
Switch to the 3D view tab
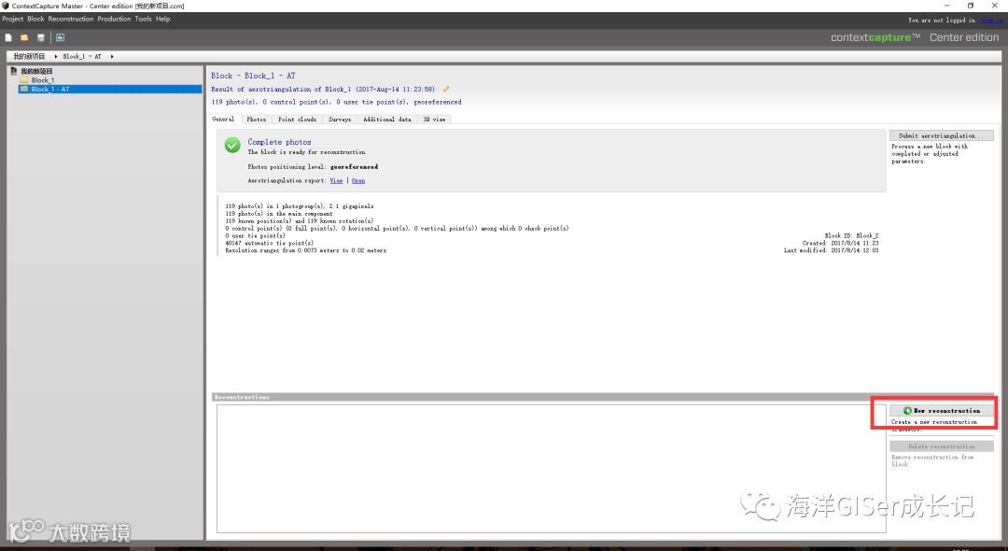tap(435, 119)
